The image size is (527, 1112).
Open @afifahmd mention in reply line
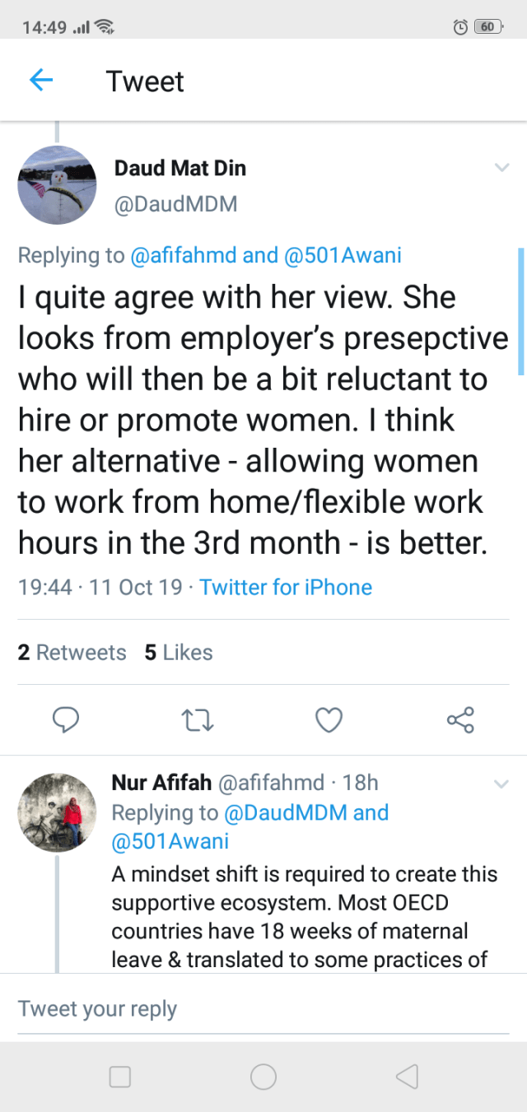(183, 255)
